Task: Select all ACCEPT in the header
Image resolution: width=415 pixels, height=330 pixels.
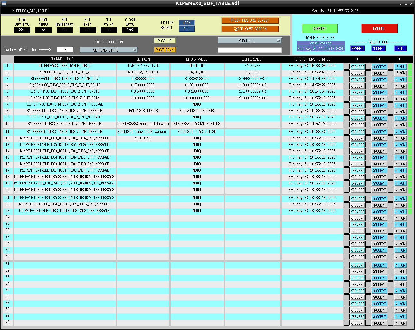Action: coord(378,49)
